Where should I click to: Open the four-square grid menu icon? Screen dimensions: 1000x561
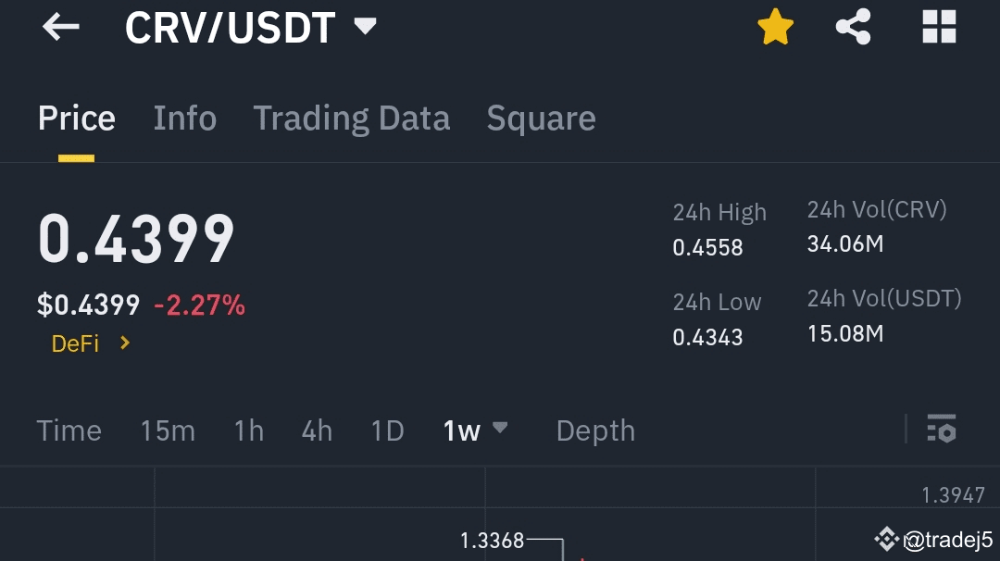(x=940, y=27)
